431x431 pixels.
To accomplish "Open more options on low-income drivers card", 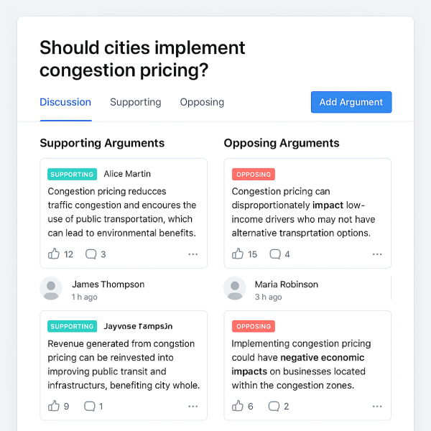I will (x=377, y=254).
